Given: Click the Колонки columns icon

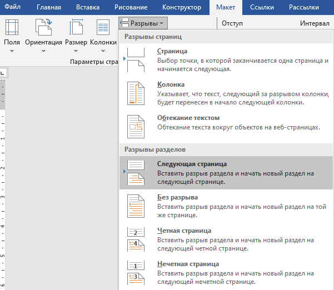Looking at the screenshot, I should (103, 27).
